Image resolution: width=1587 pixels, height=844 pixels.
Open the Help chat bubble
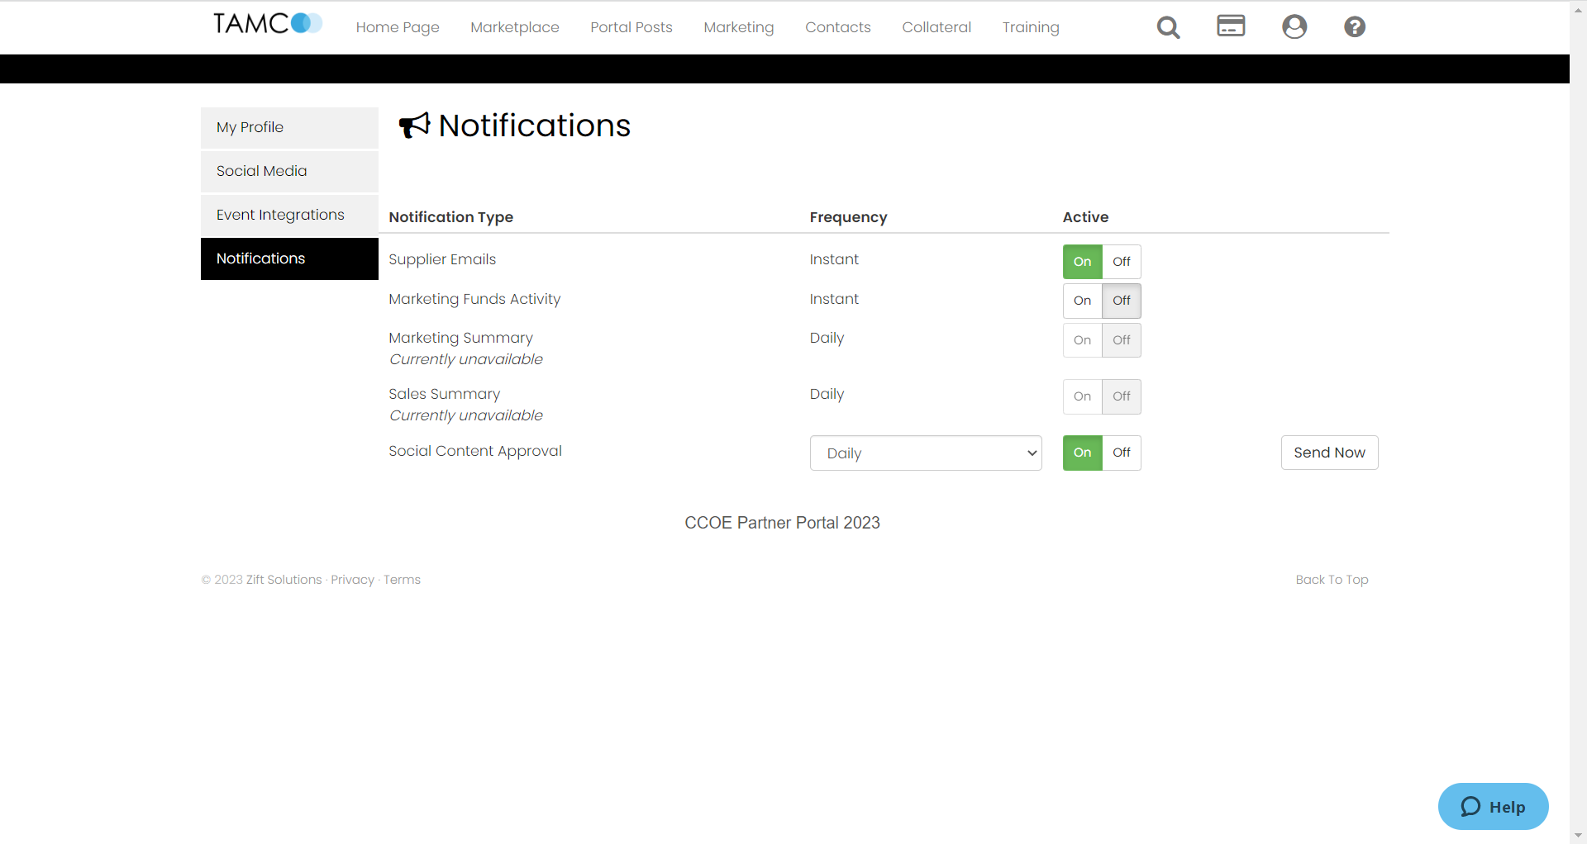point(1493,806)
